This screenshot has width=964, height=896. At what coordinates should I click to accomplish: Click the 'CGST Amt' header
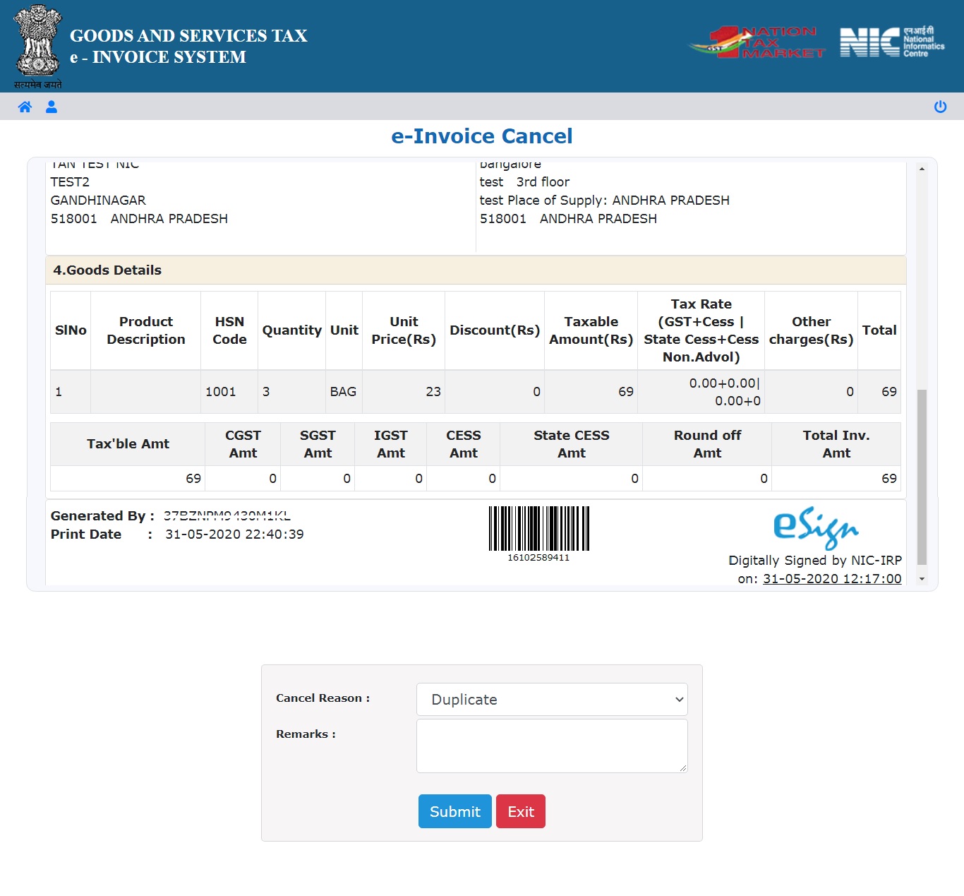[243, 444]
